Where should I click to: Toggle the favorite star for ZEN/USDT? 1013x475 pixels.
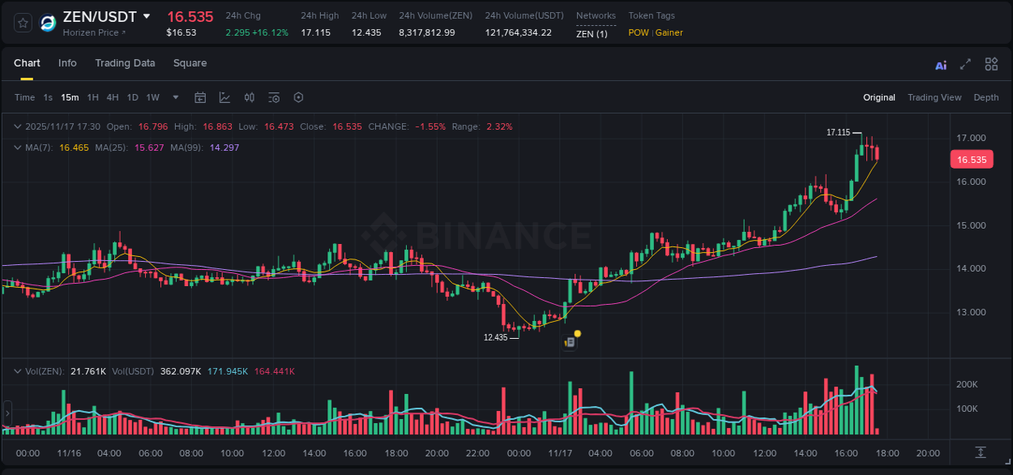pos(22,22)
